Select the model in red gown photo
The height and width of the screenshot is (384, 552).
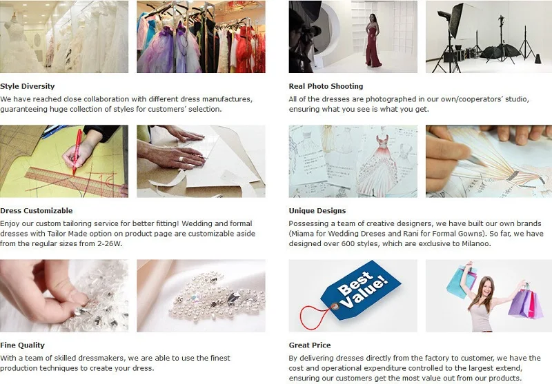coord(353,37)
